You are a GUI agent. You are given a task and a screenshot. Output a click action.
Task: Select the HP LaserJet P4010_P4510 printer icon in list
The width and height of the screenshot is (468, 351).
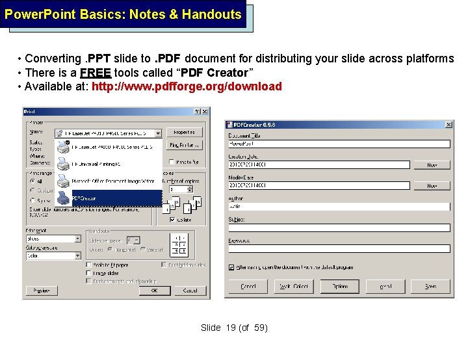63,147
